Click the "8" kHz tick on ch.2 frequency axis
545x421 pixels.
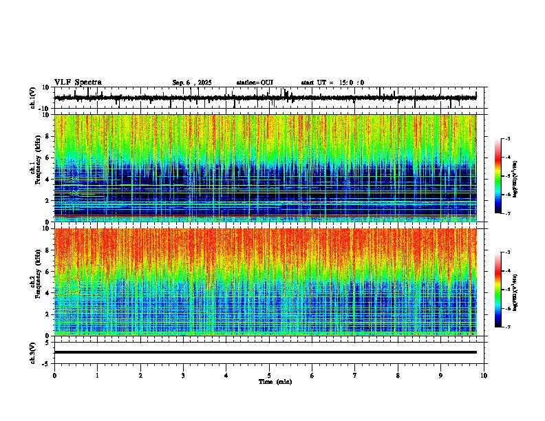coord(47,250)
